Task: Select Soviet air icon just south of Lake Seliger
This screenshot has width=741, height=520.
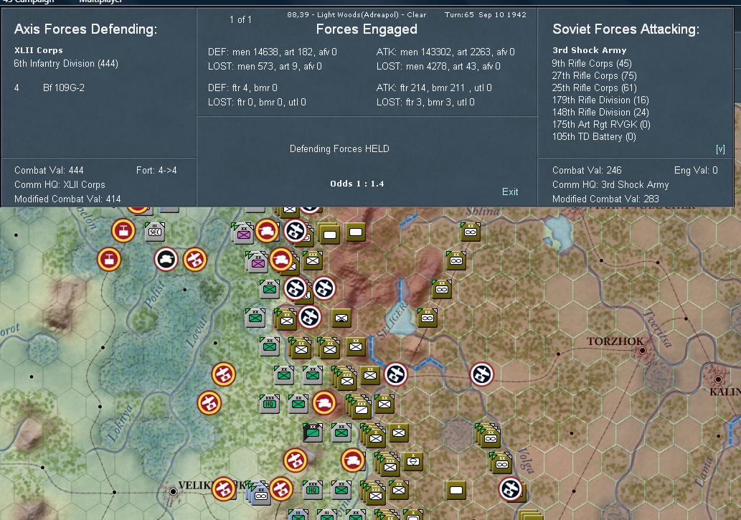Action: [x=395, y=374]
